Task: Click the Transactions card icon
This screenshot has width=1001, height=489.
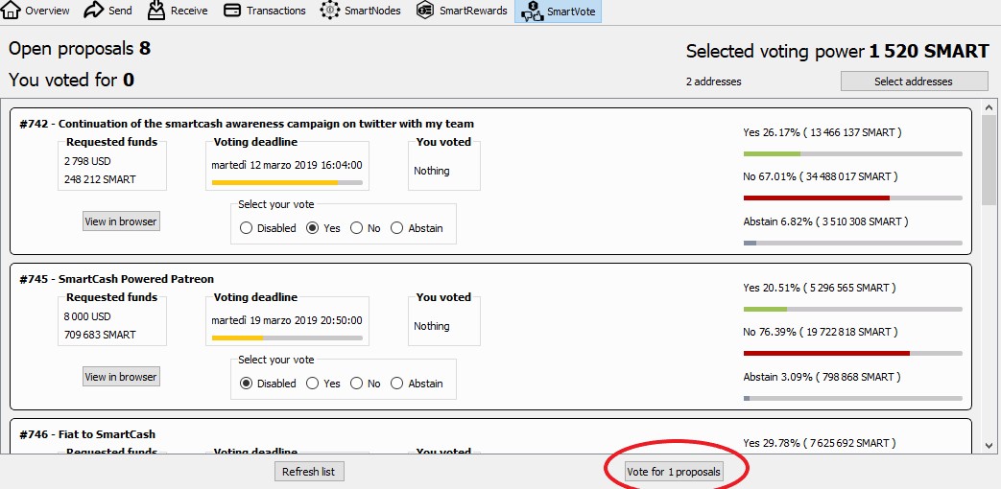Action: click(x=233, y=11)
